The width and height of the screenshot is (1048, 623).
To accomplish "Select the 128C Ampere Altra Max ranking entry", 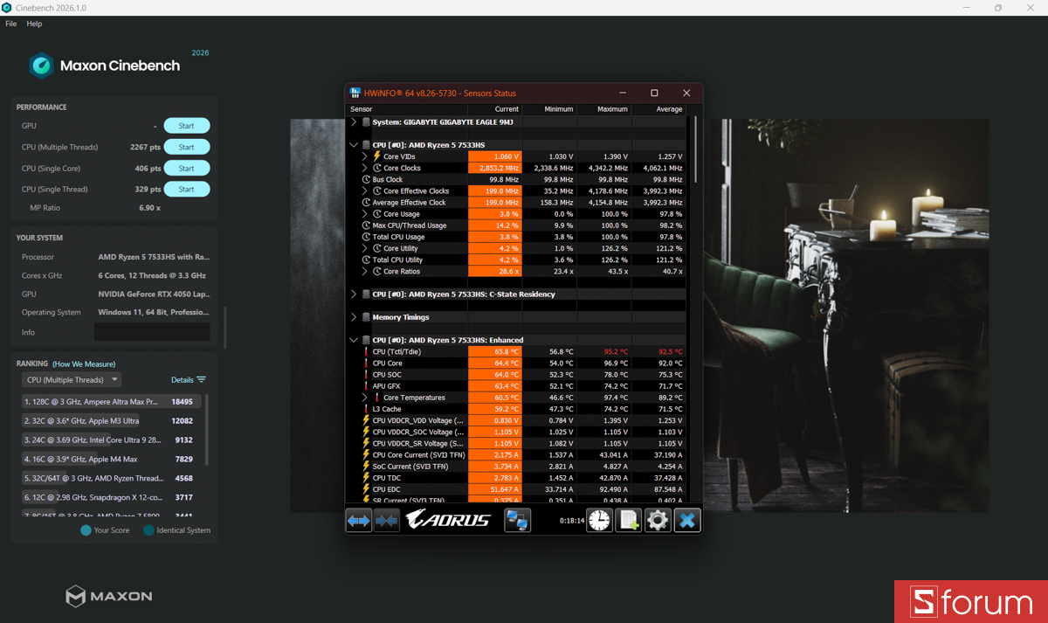I will click(111, 402).
